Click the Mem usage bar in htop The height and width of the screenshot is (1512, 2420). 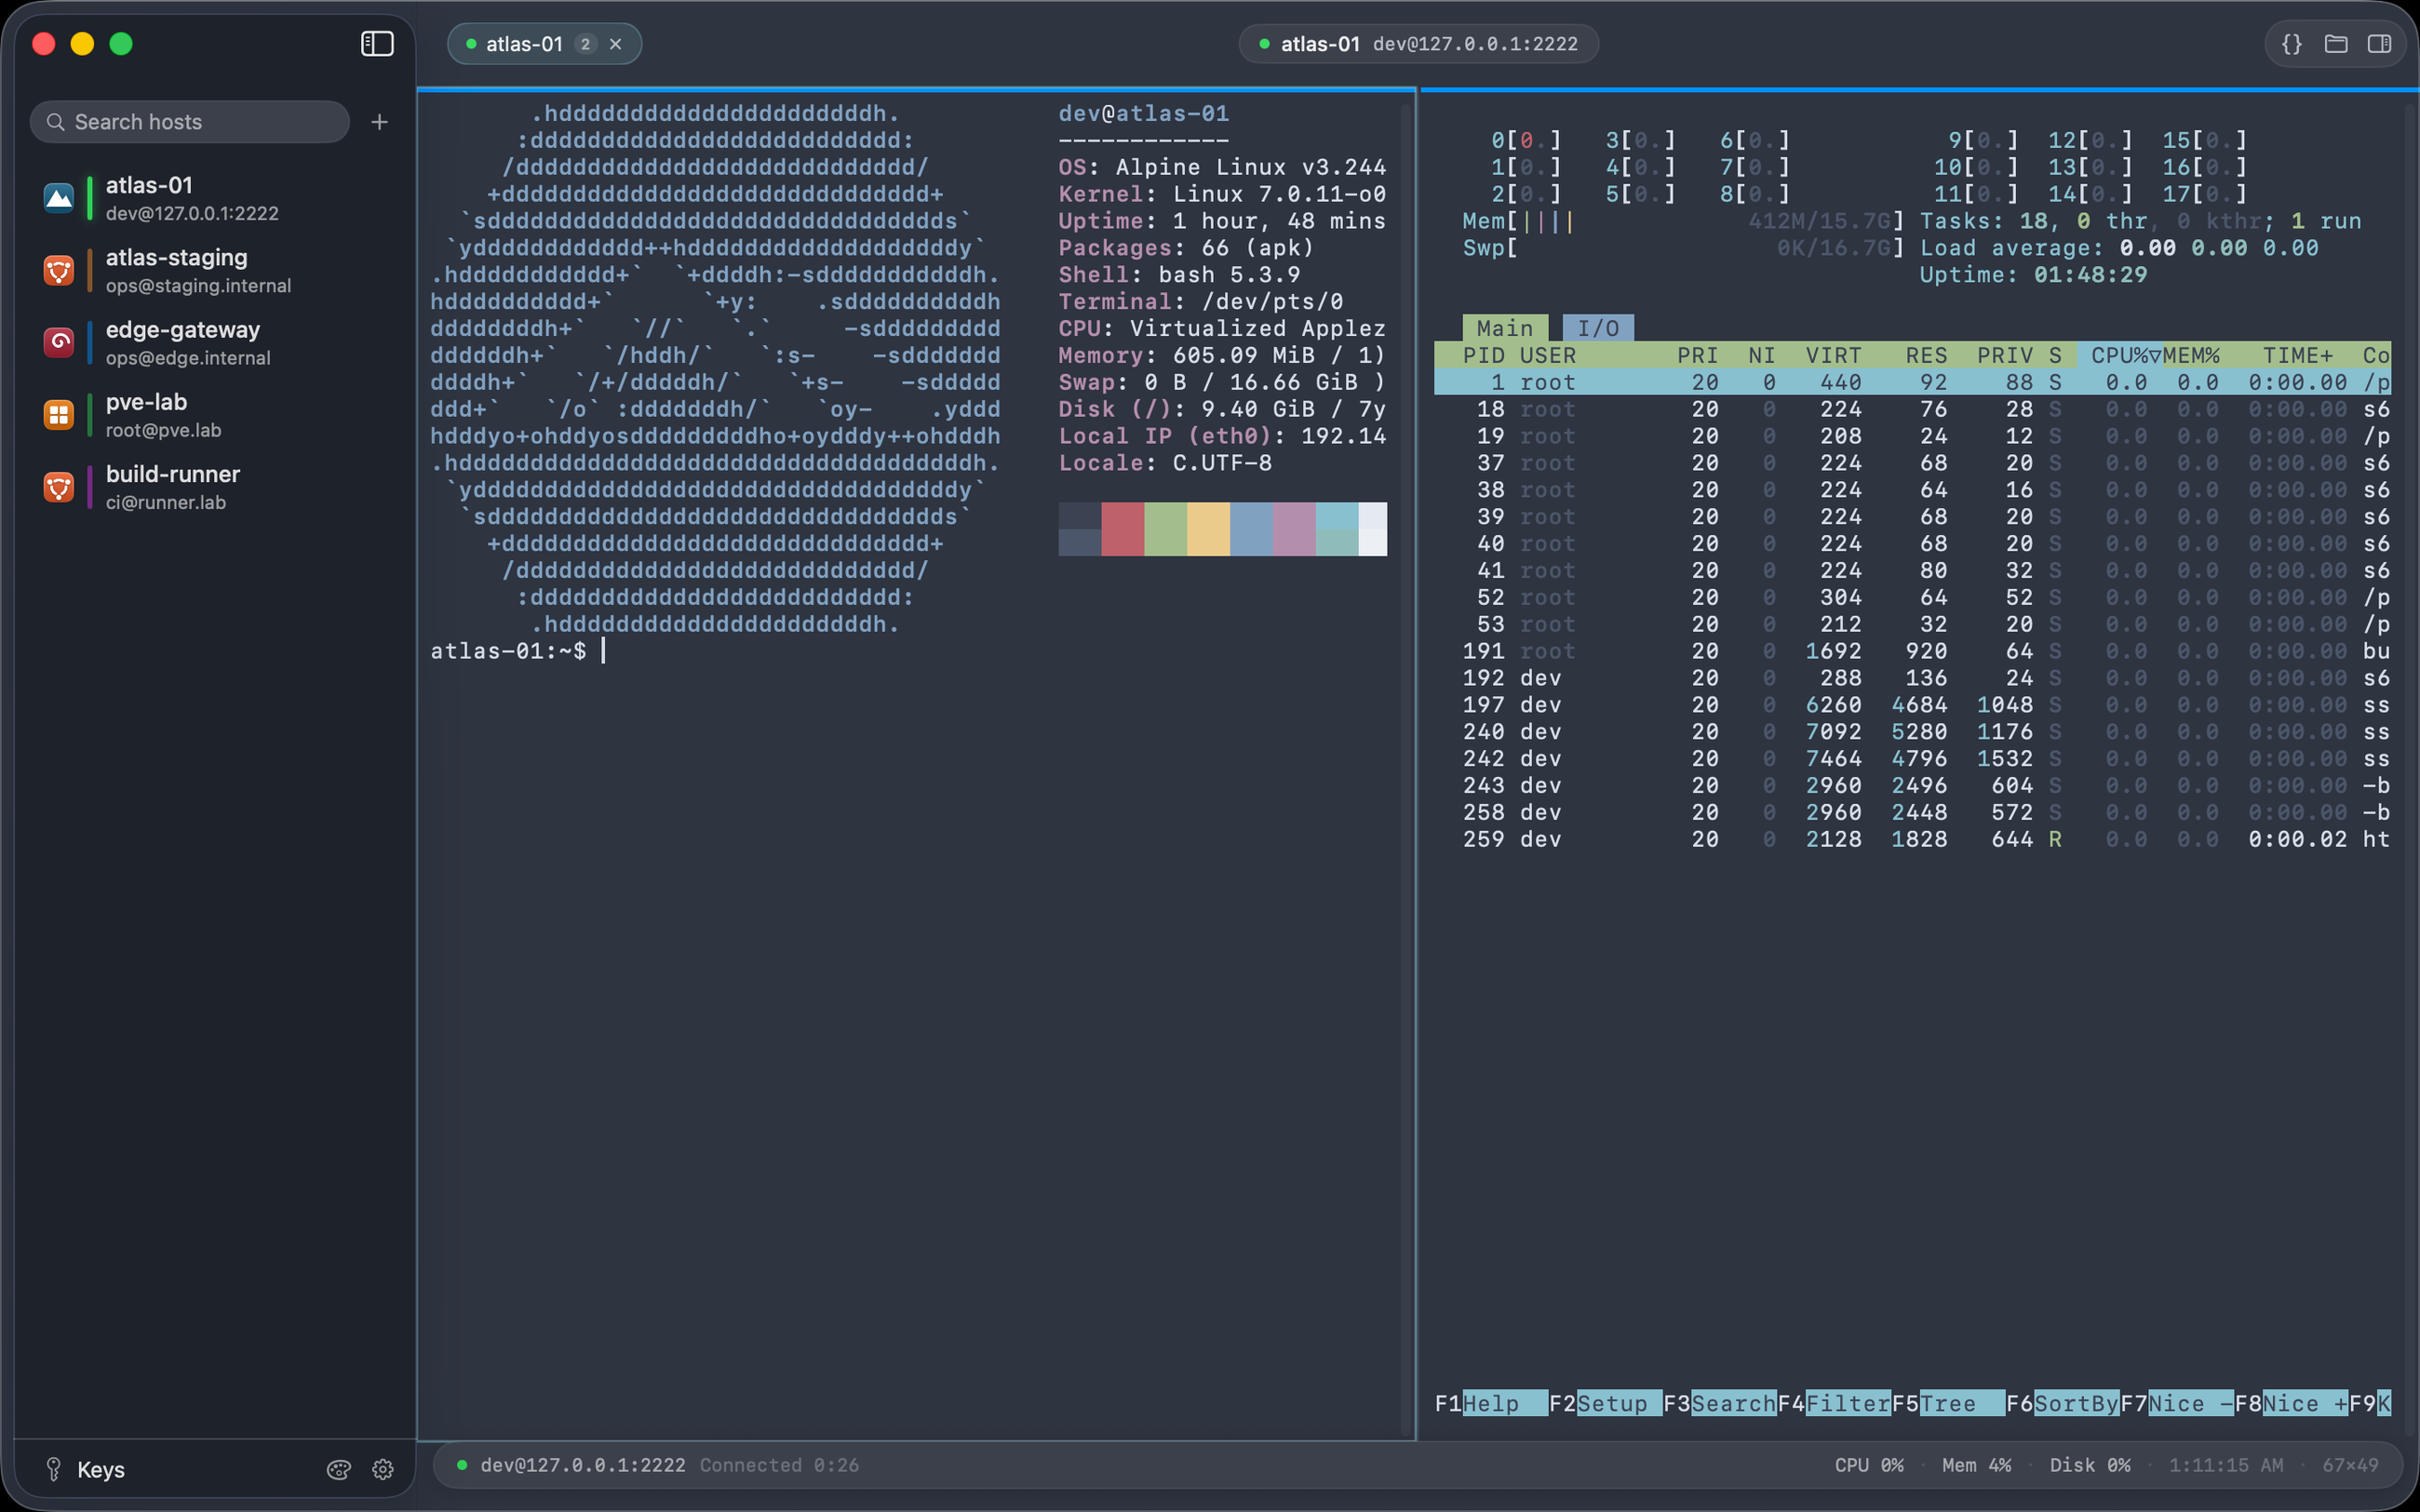pos(1683,221)
